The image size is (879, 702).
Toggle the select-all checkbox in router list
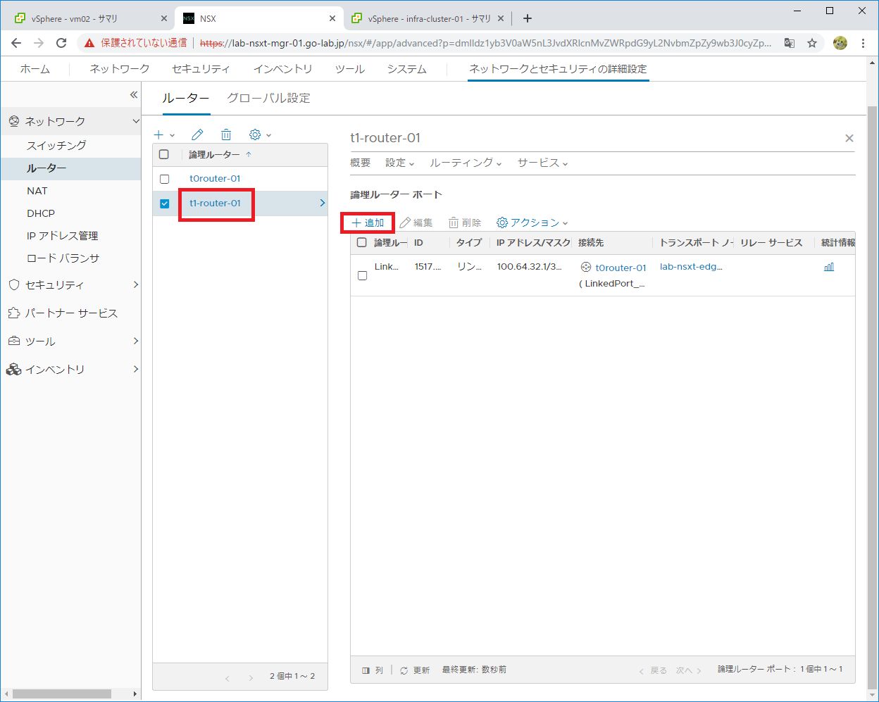[x=164, y=154]
